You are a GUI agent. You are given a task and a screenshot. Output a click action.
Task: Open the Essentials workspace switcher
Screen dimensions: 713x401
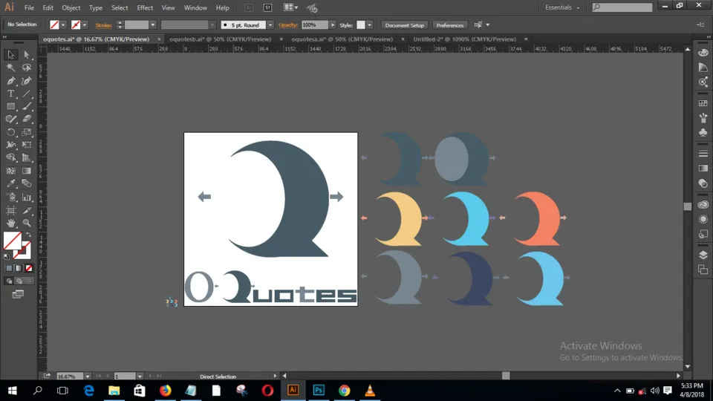coord(562,7)
